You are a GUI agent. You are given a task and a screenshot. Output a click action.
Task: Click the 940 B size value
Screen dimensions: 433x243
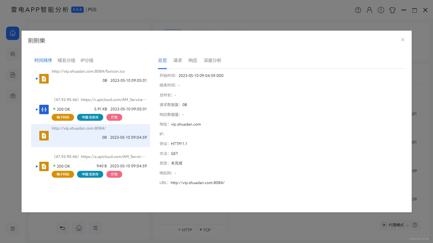102,166
